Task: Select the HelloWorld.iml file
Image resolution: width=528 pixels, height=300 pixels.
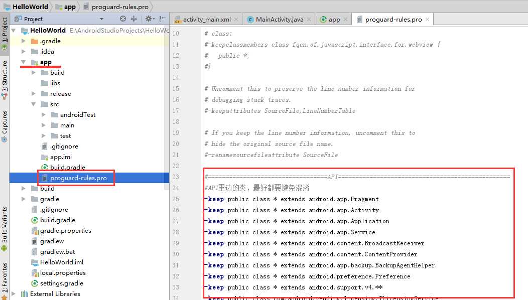Action: (62, 262)
